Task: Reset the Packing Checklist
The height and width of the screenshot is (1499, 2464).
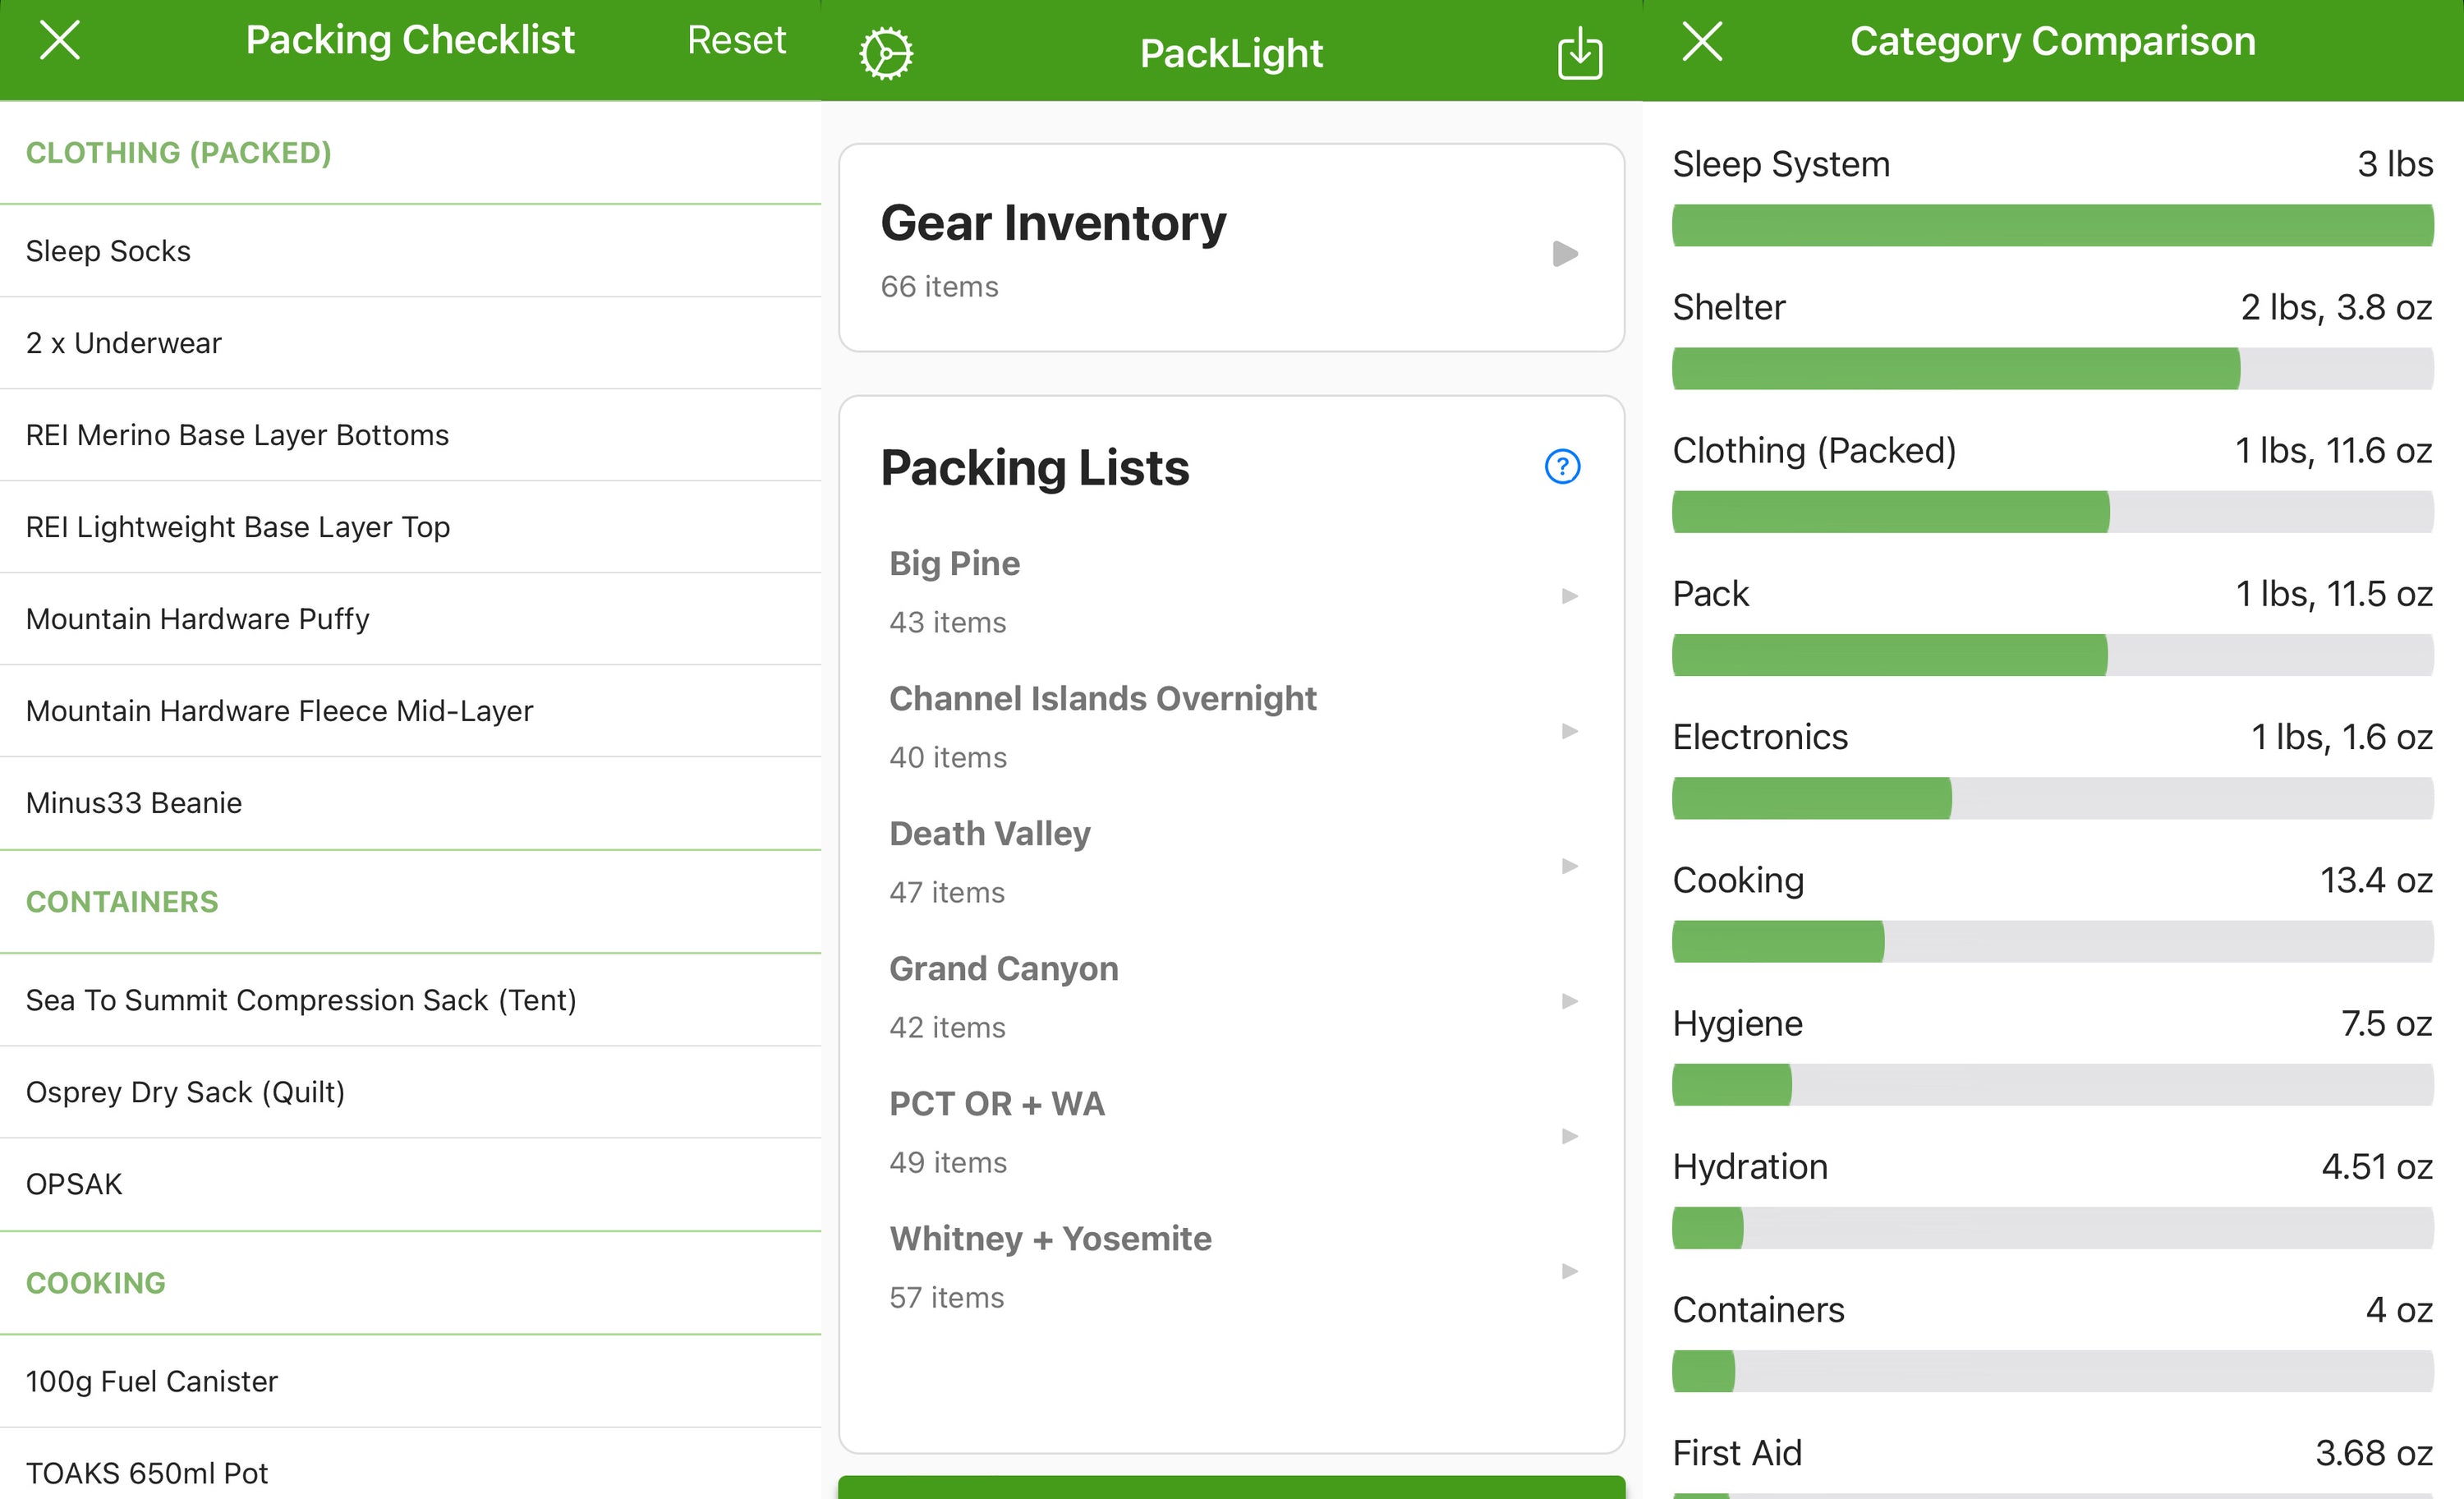Action: click(x=736, y=39)
